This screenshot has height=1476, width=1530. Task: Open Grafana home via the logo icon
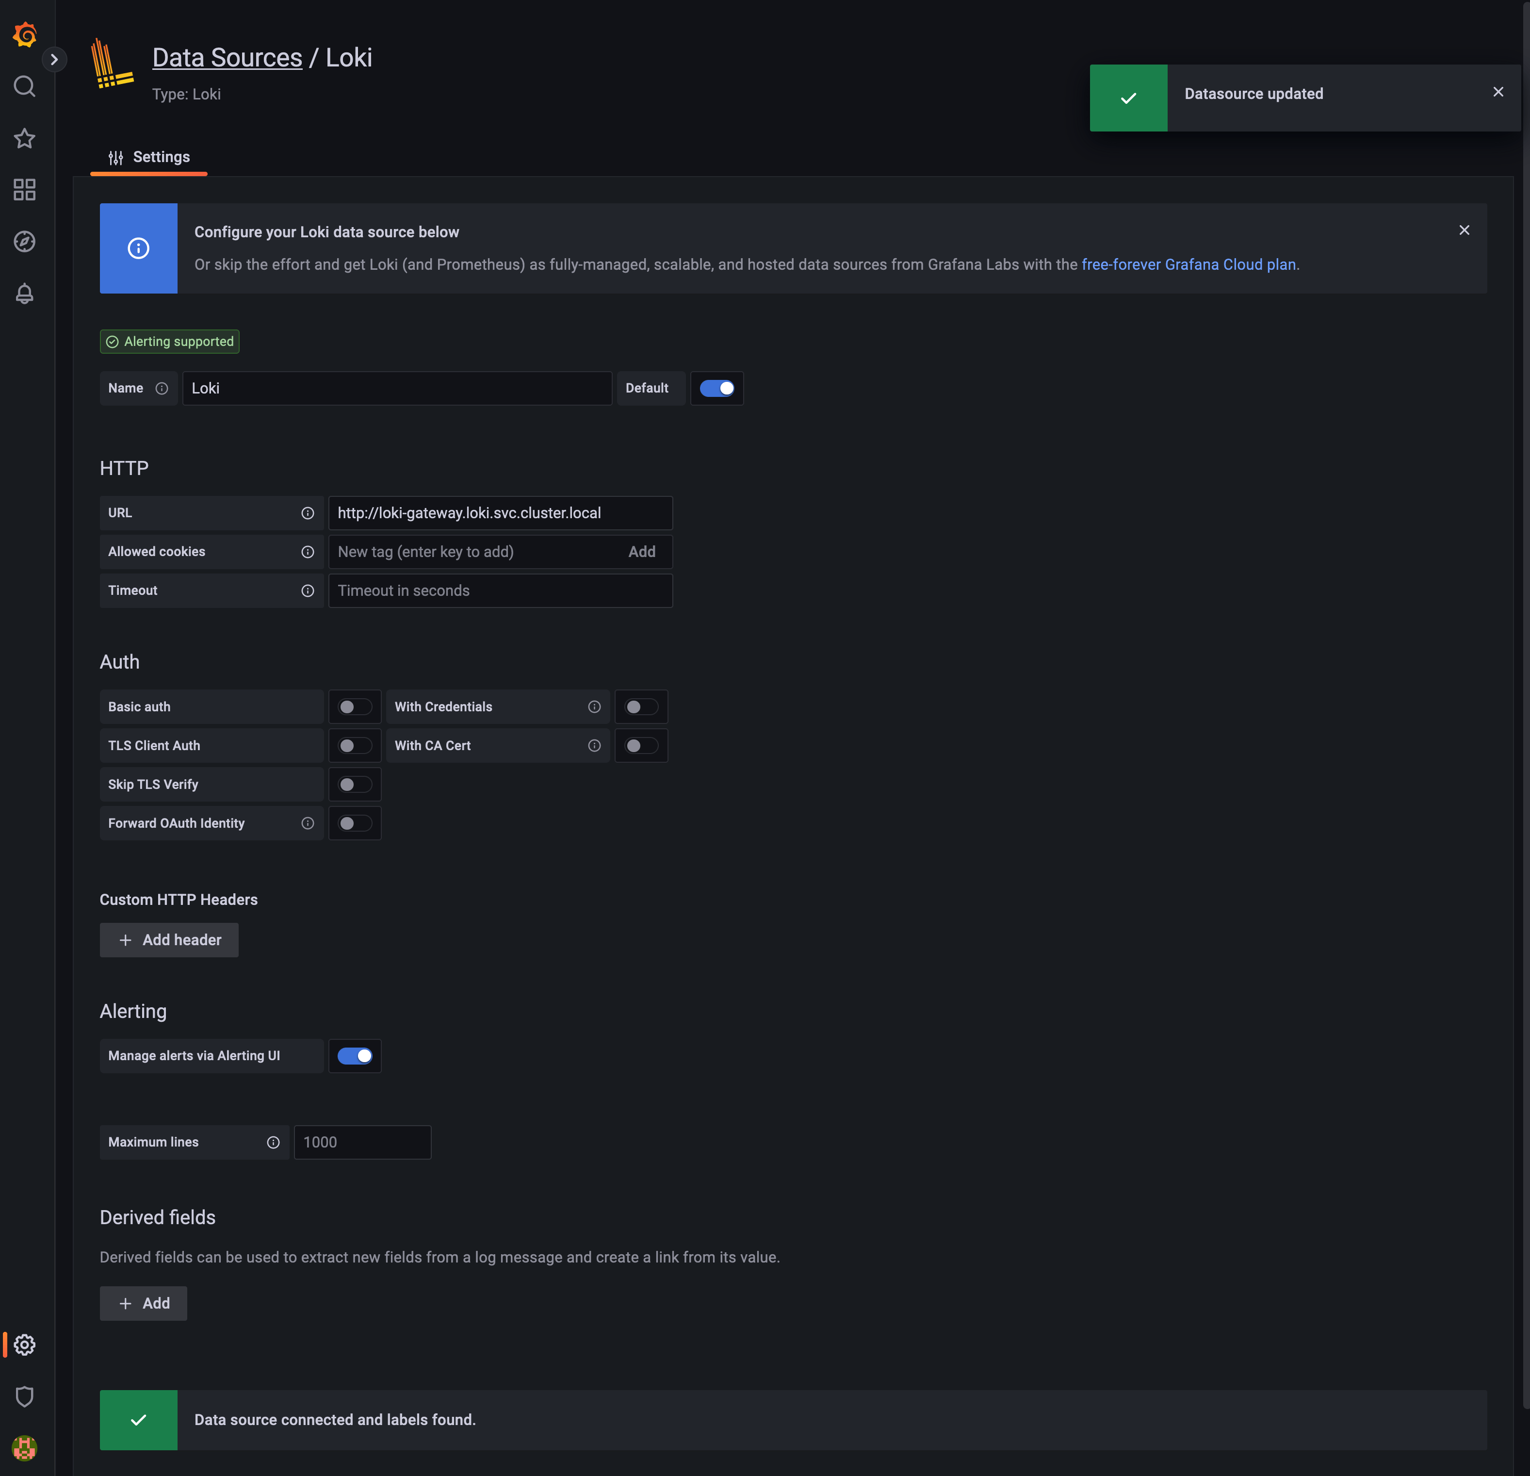point(24,34)
